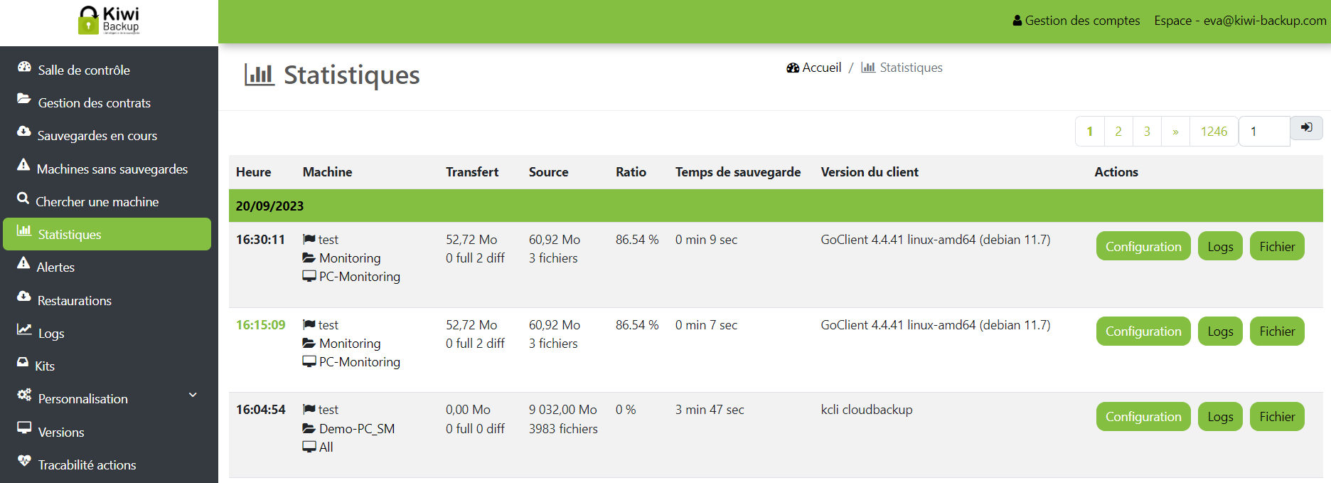Click the page number input field
The width and height of the screenshot is (1331, 483).
[1264, 131]
